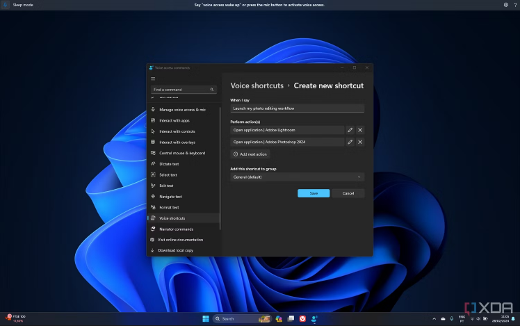Open the Copilot icon on taskbar

point(279,319)
